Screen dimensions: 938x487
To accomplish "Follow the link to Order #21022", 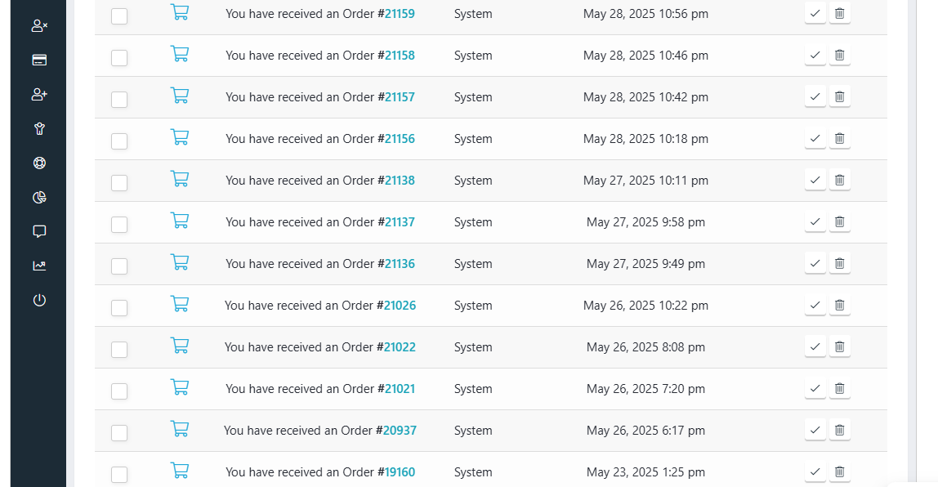I will point(400,347).
